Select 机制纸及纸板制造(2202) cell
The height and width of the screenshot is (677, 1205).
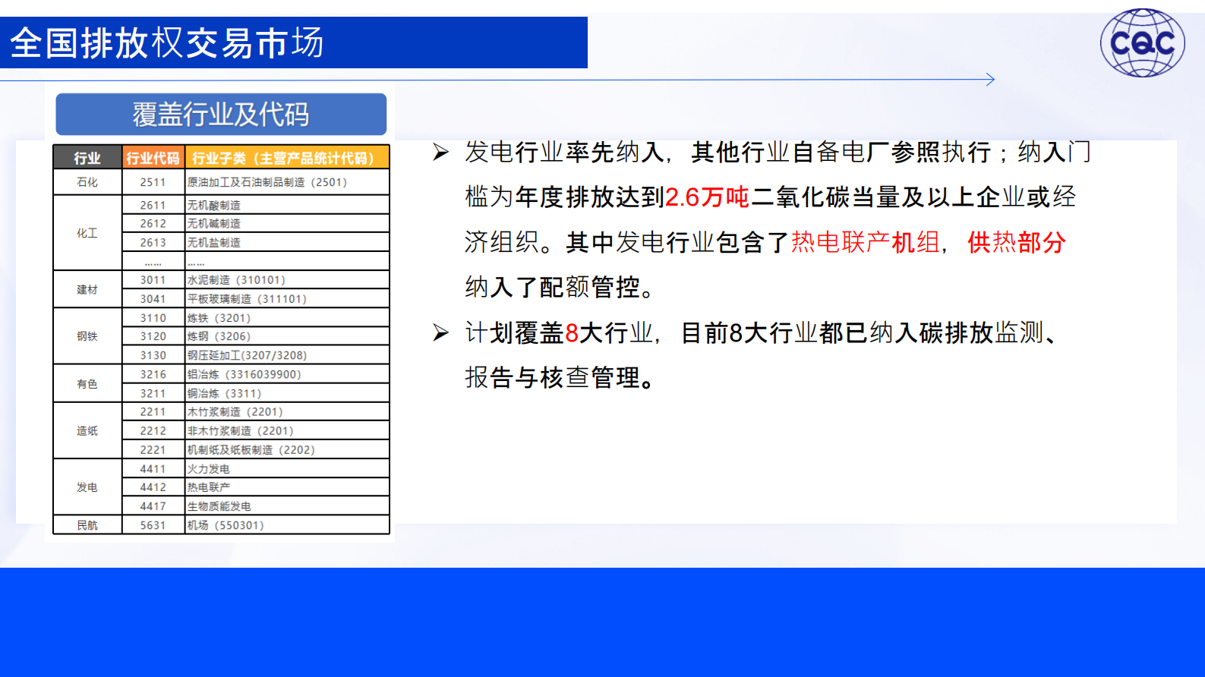pos(287,449)
